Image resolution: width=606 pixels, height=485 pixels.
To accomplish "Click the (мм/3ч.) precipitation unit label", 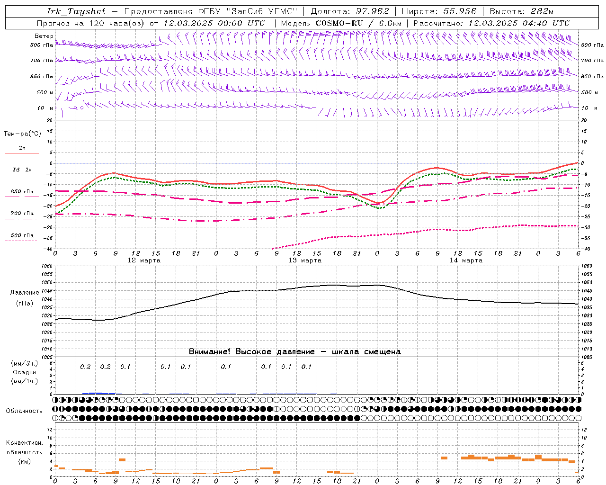I will (25, 363).
